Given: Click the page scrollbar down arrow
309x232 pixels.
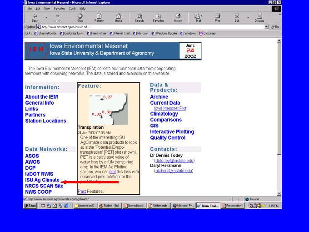Looking at the screenshot, I should [279, 193].
